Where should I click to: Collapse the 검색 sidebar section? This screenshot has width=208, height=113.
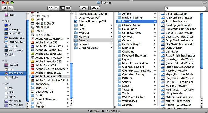click(3, 83)
